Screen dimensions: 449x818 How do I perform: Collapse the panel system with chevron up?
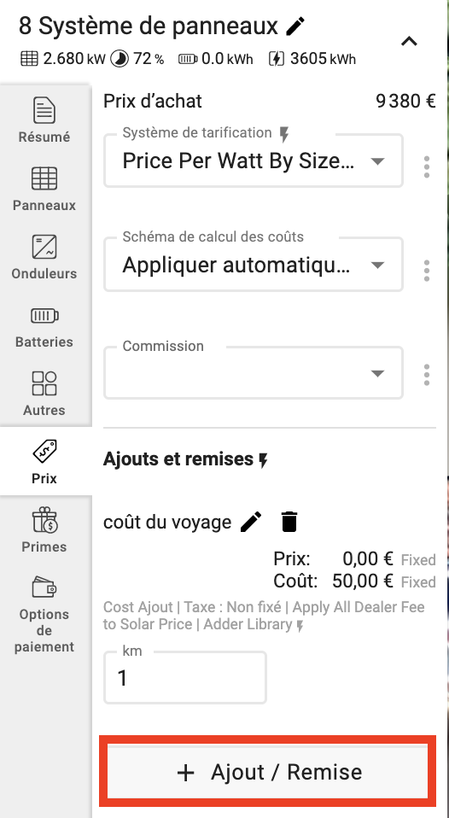coord(410,41)
